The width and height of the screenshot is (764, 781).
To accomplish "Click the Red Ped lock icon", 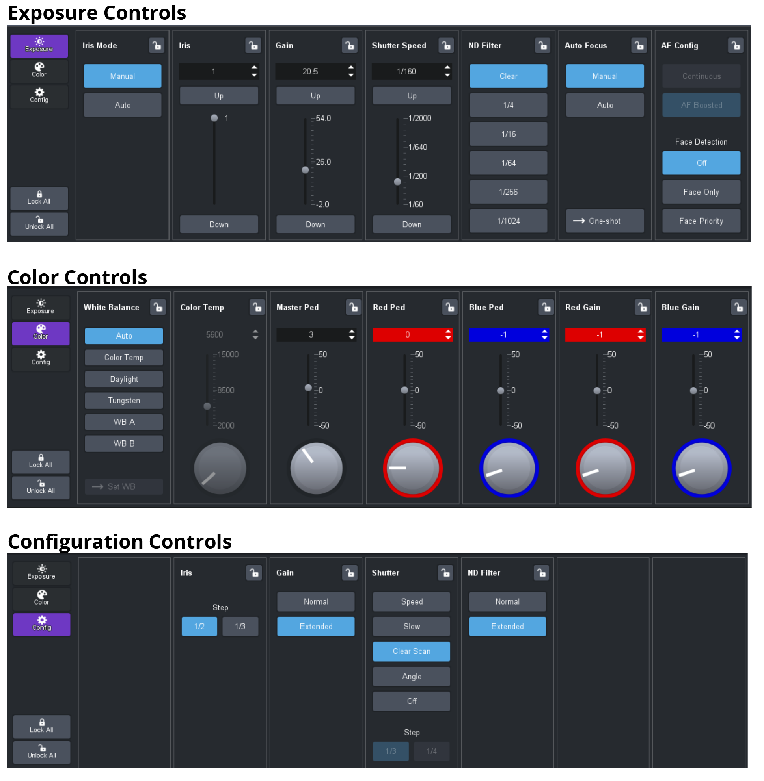I will point(450,308).
